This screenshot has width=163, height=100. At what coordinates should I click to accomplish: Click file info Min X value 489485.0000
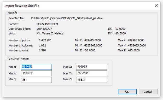point(92,40)
